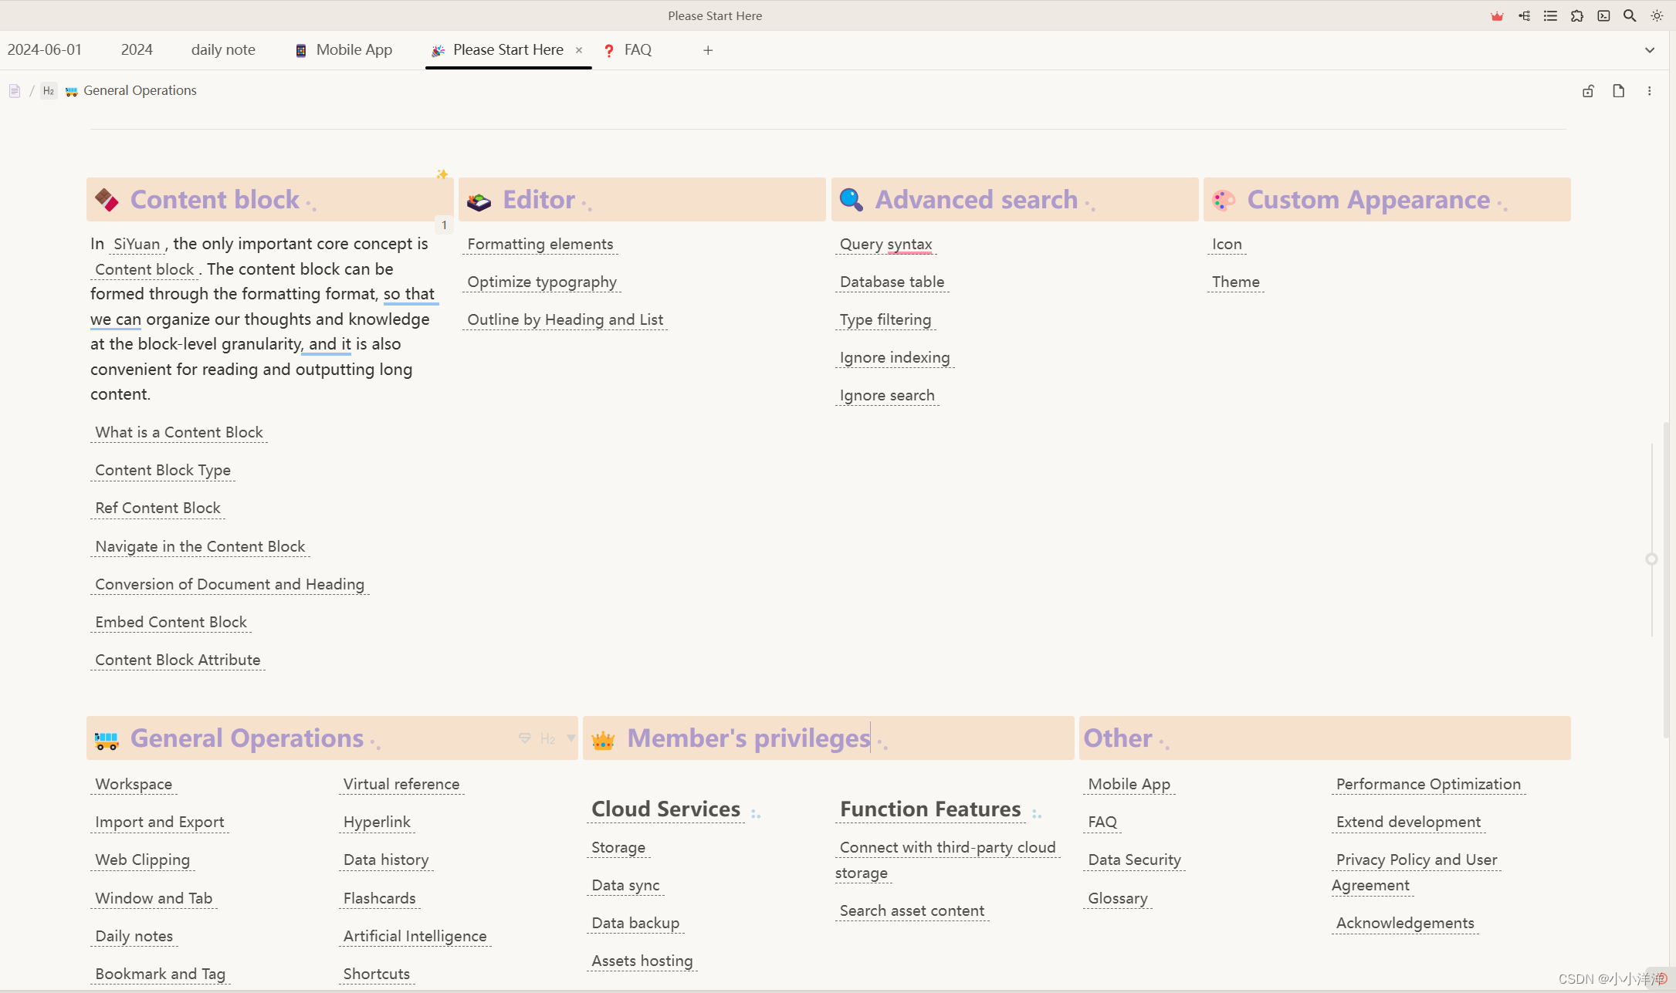Open global search magnifier icon

click(1630, 15)
